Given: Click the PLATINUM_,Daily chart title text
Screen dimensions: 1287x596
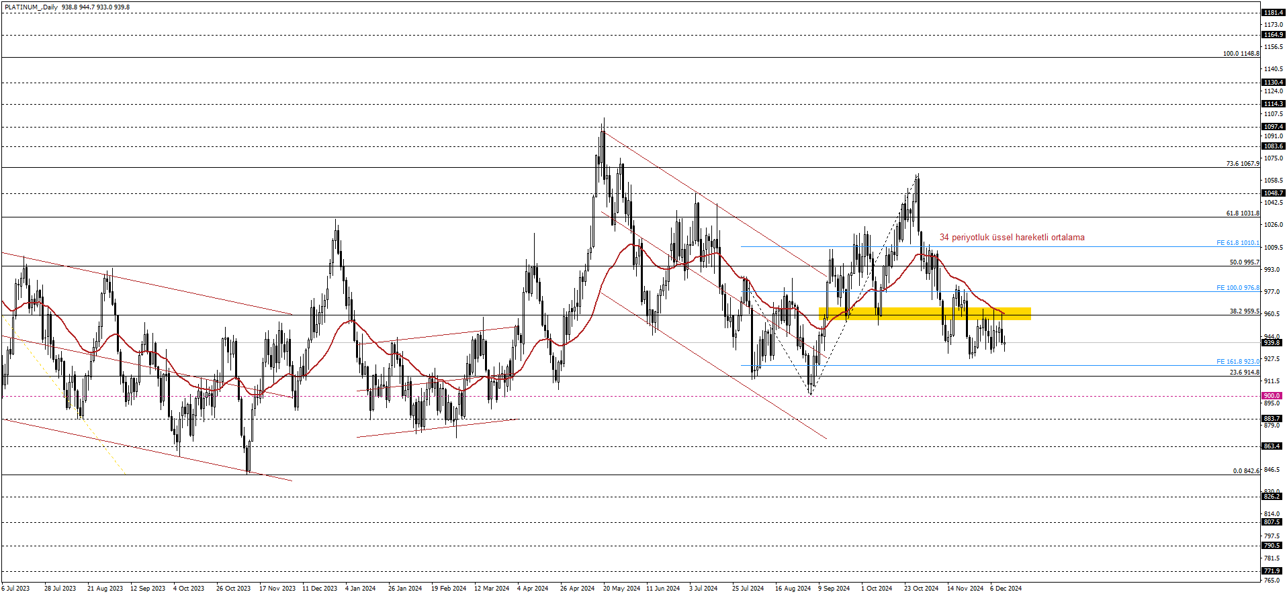Looking at the screenshot, I should click(31, 7).
